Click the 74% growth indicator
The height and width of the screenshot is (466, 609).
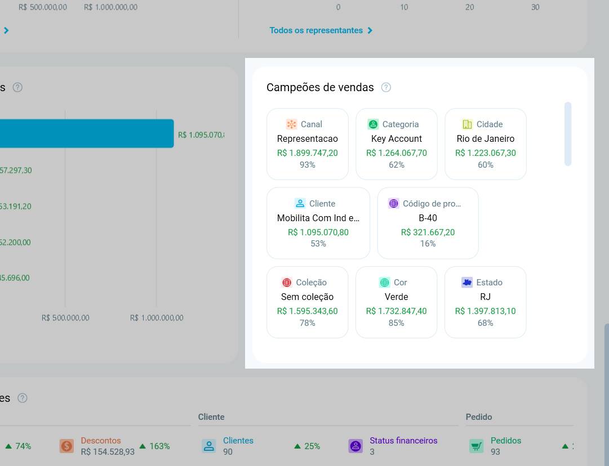click(18, 446)
